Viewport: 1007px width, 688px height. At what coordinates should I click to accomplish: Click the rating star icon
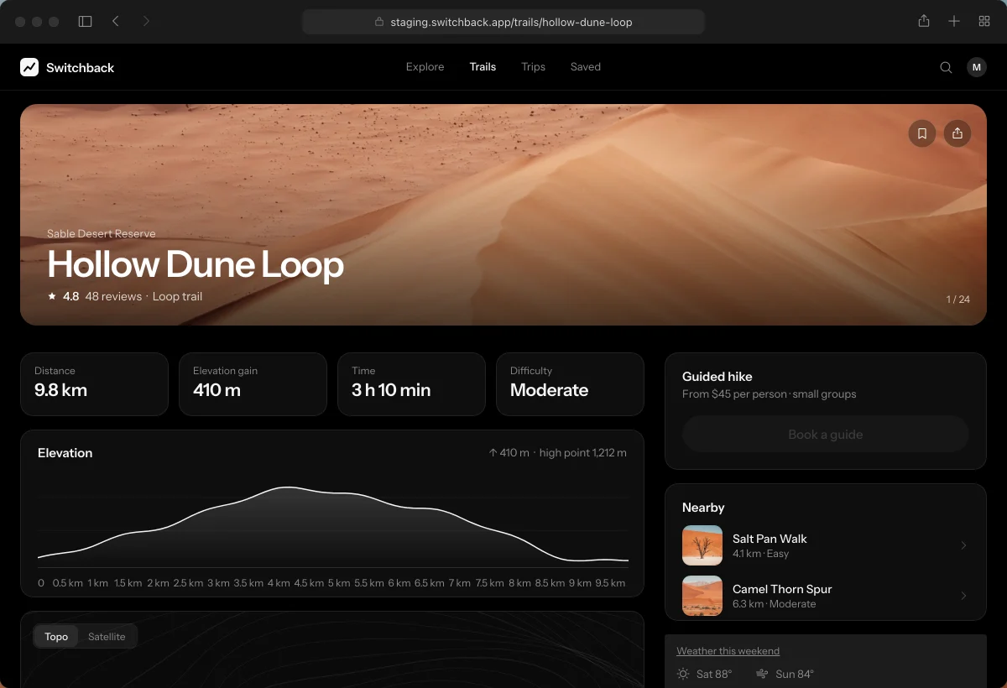(52, 296)
